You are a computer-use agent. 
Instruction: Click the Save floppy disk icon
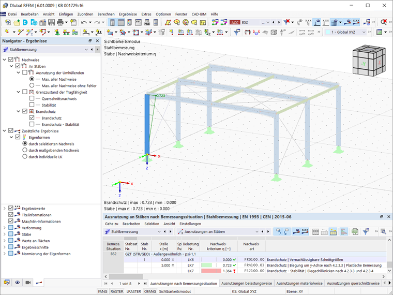point(51,22)
